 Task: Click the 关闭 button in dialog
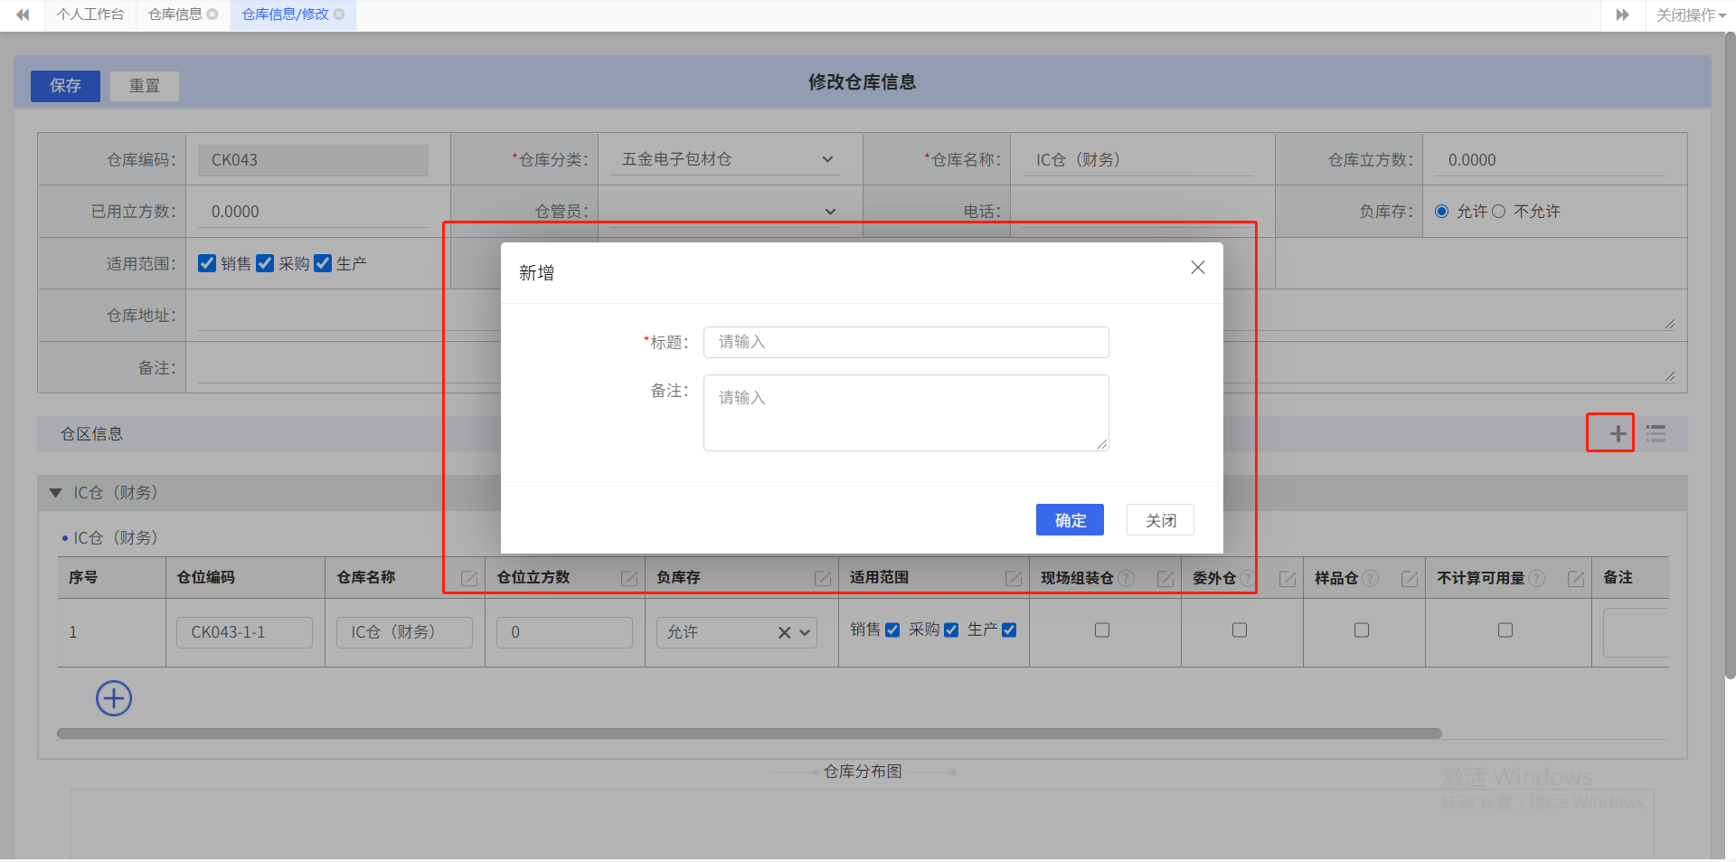coord(1160,520)
